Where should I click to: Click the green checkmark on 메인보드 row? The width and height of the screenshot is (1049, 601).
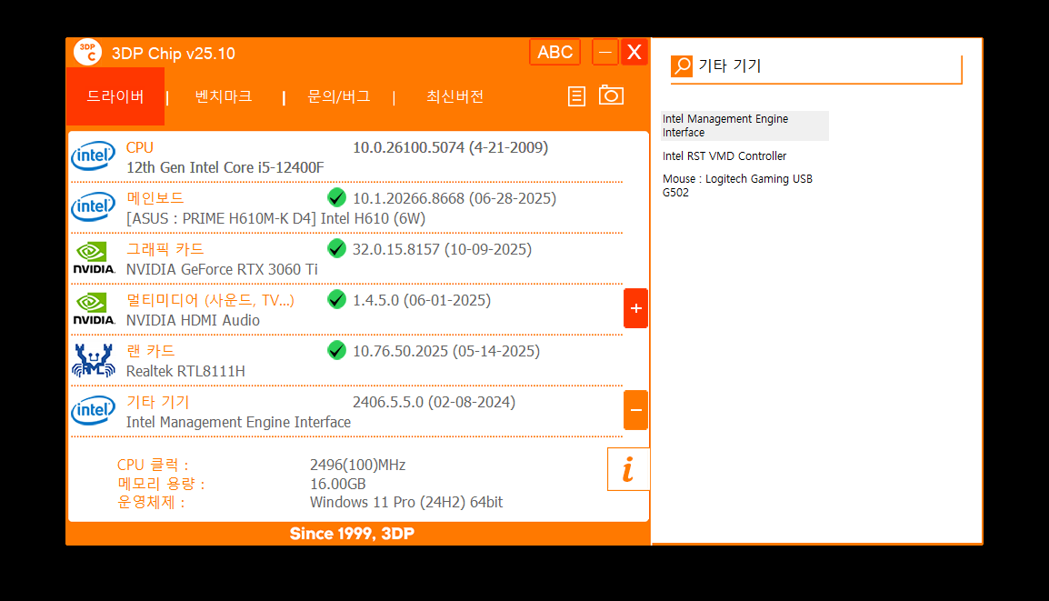(x=336, y=197)
